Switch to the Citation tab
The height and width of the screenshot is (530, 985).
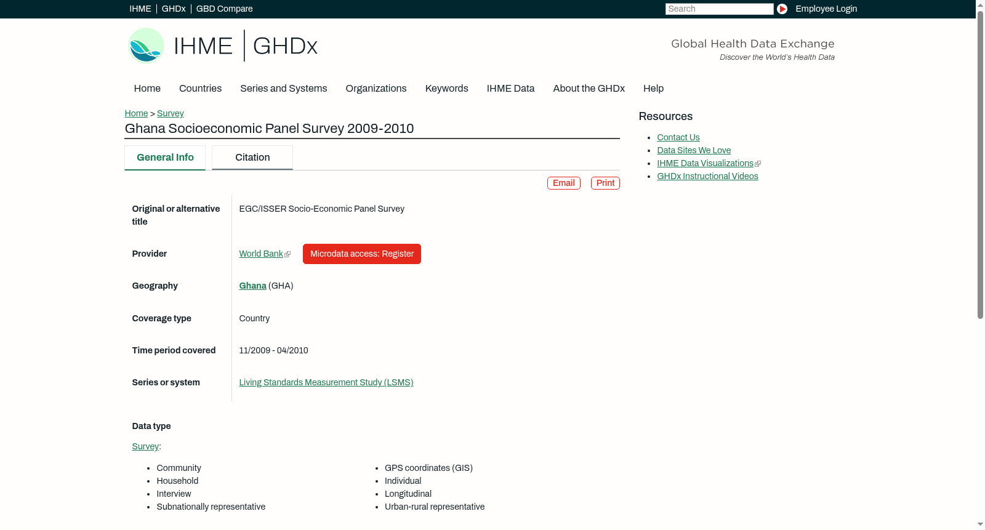(x=252, y=158)
